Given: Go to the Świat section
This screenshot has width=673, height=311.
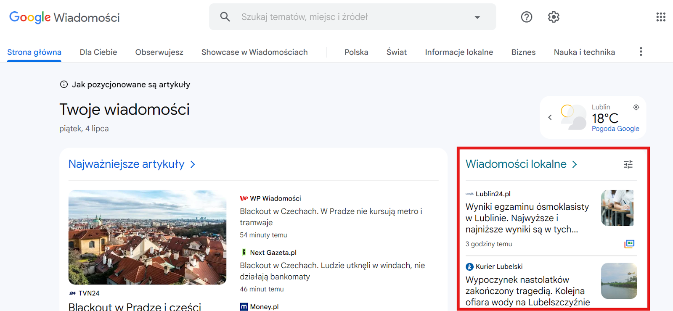Looking at the screenshot, I should point(397,52).
